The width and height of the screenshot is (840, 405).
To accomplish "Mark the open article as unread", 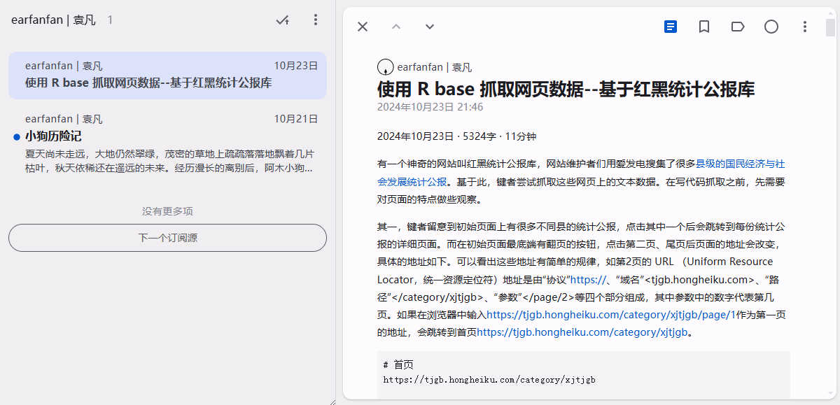I will pos(771,27).
